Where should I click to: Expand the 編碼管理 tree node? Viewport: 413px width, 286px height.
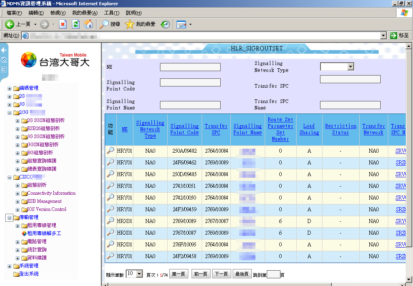10,88
